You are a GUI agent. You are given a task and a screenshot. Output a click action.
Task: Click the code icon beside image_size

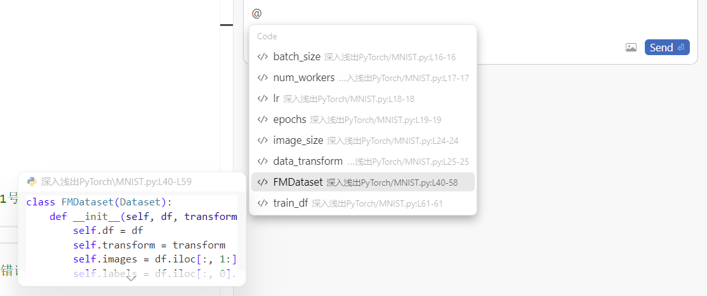pos(263,141)
